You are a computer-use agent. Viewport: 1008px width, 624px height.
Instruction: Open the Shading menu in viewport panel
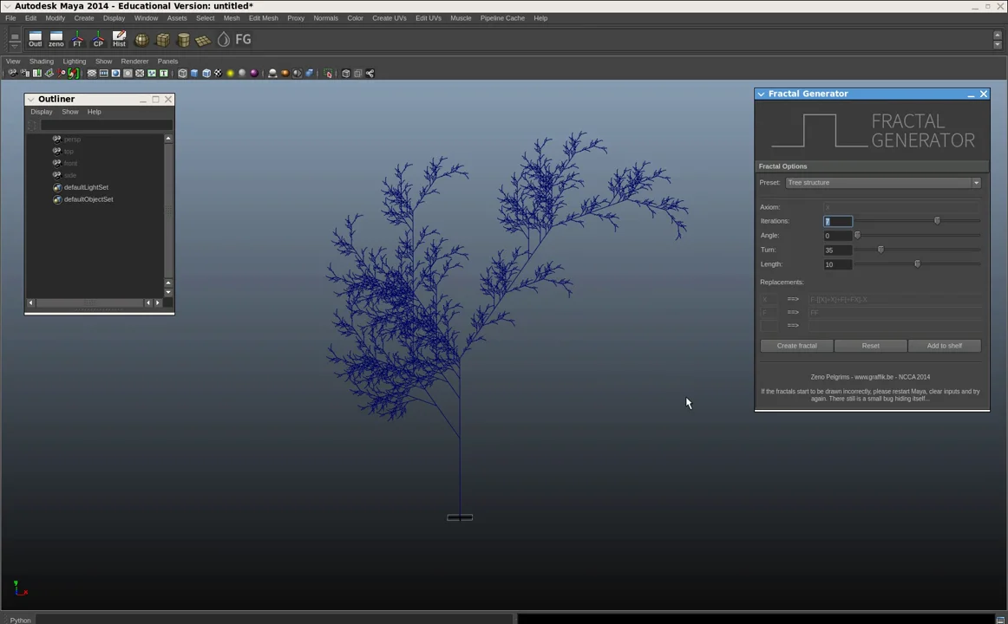click(x=41, y=62)
